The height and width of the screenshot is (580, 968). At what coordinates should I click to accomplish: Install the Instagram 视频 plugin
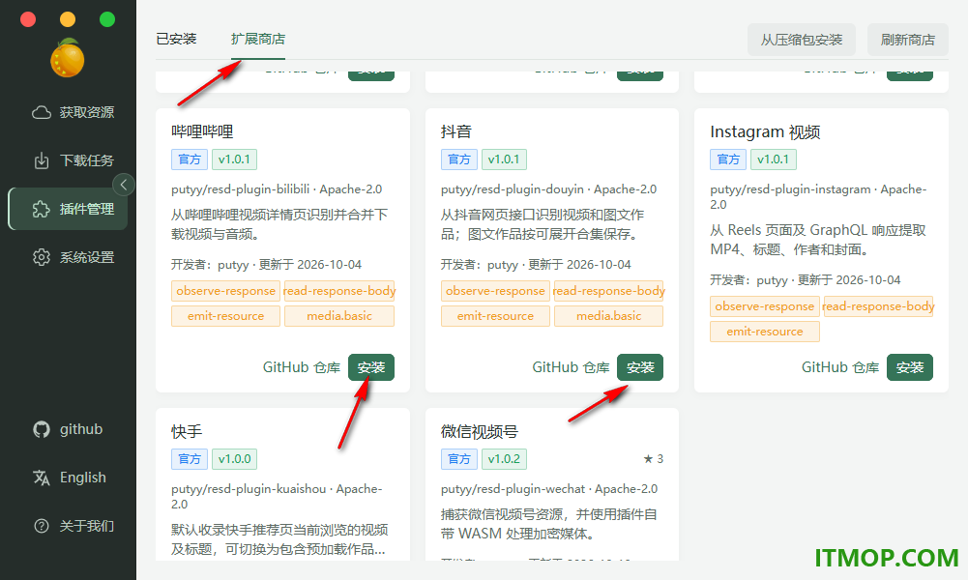click(910, 367)
